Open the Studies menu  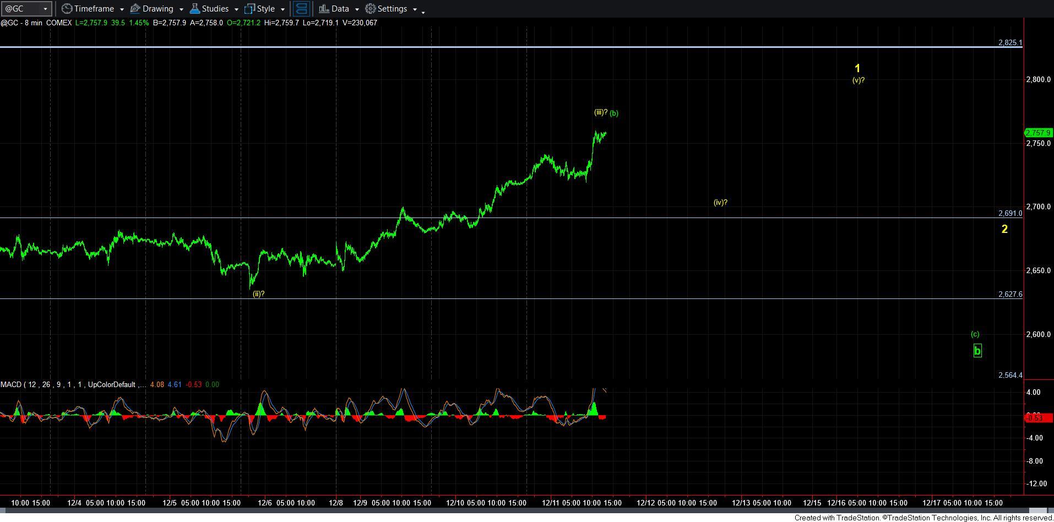pos(214,9)
